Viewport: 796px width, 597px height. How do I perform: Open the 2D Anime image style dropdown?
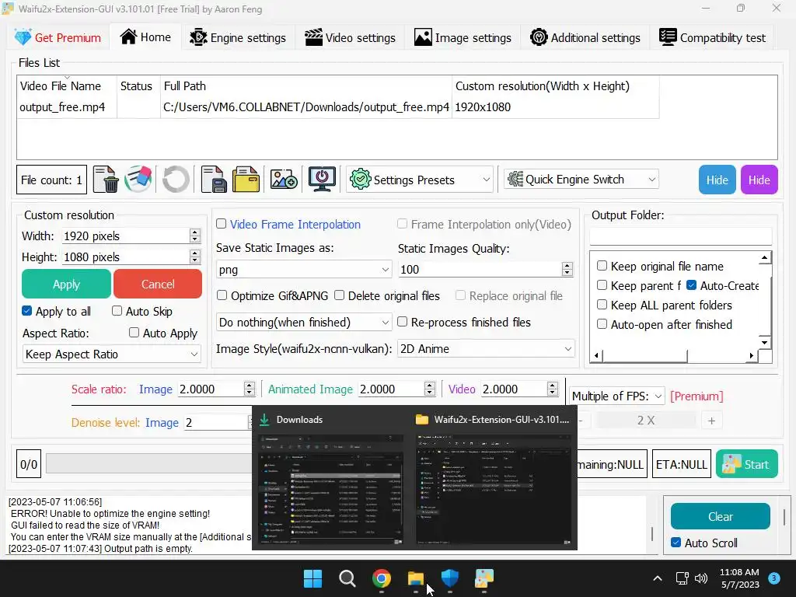tap(486, 349)
